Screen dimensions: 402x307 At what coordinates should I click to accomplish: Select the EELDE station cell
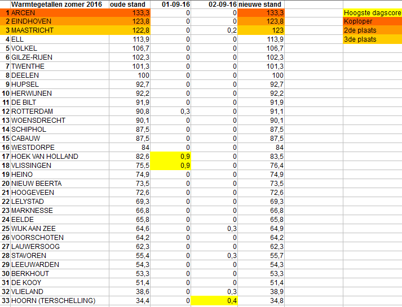(60, 220)
